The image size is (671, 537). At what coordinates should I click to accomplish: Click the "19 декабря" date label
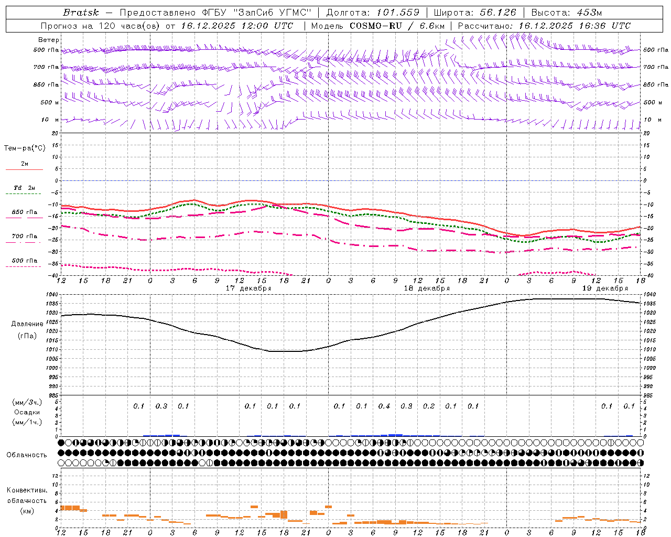605,288
